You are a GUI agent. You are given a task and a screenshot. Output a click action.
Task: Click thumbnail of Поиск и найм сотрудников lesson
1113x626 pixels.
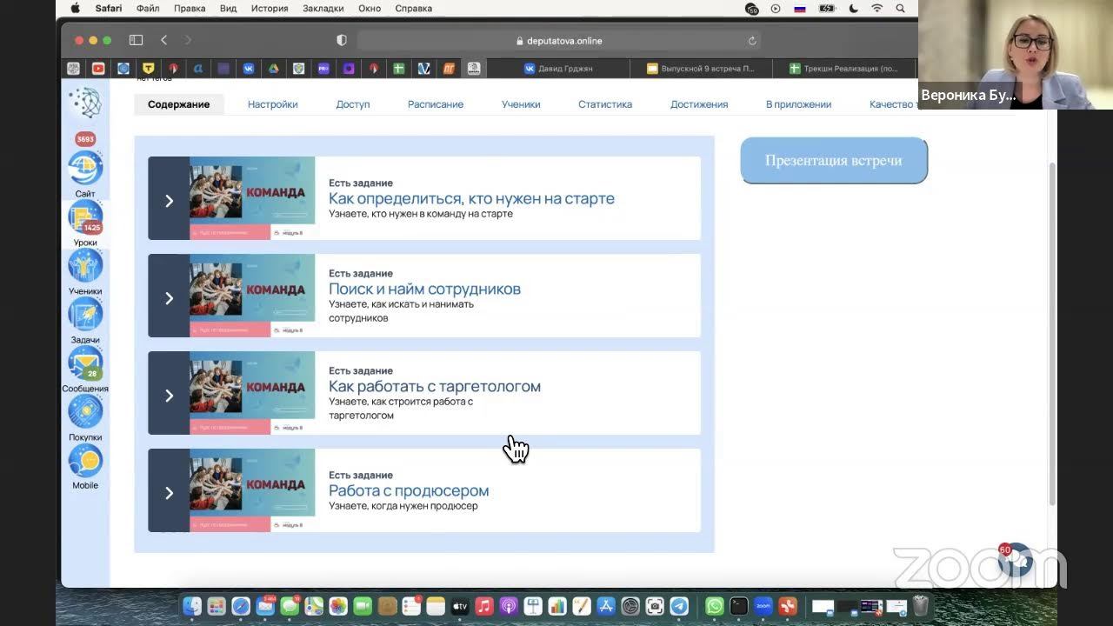[252, 296]
